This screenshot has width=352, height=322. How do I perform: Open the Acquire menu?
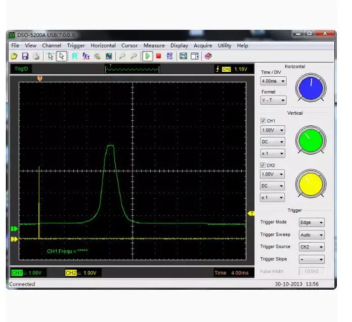tap(203, 45)
